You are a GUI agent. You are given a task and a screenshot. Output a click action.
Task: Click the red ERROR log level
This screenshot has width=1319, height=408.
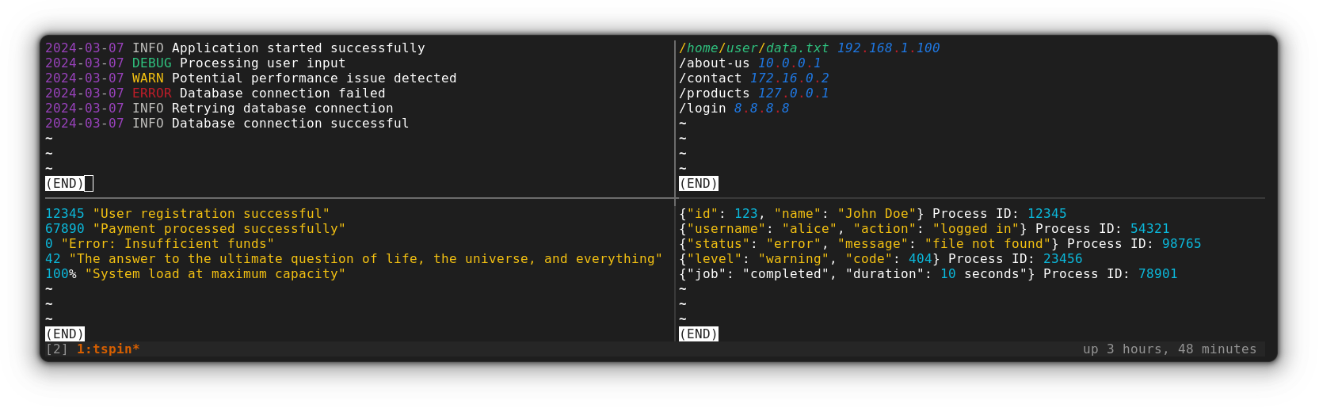[151, 93]
